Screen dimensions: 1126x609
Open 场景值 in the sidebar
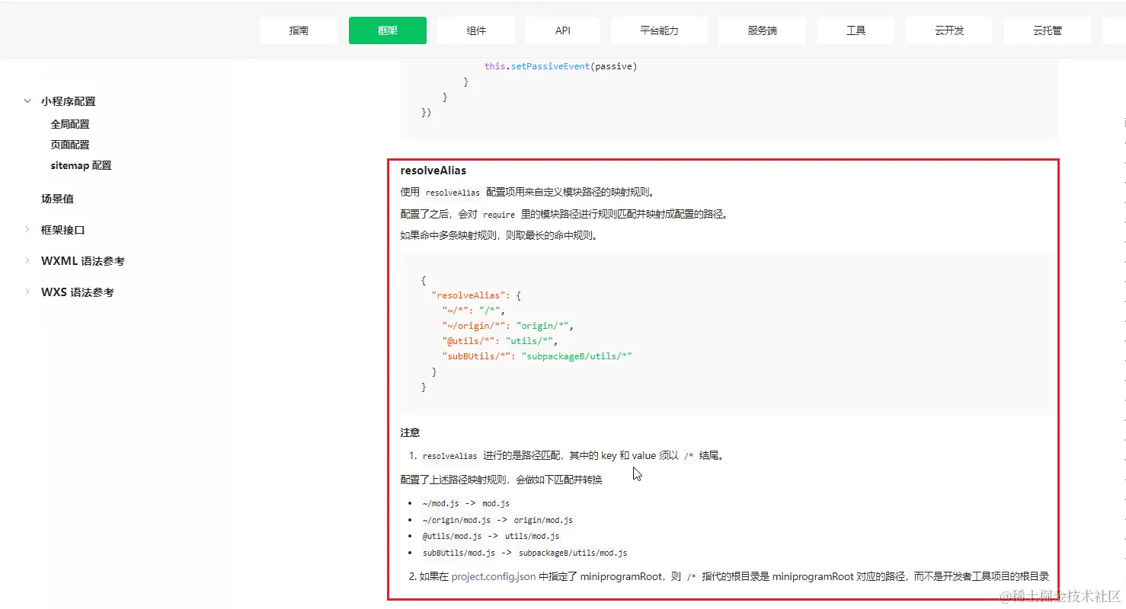pos(57,199)
